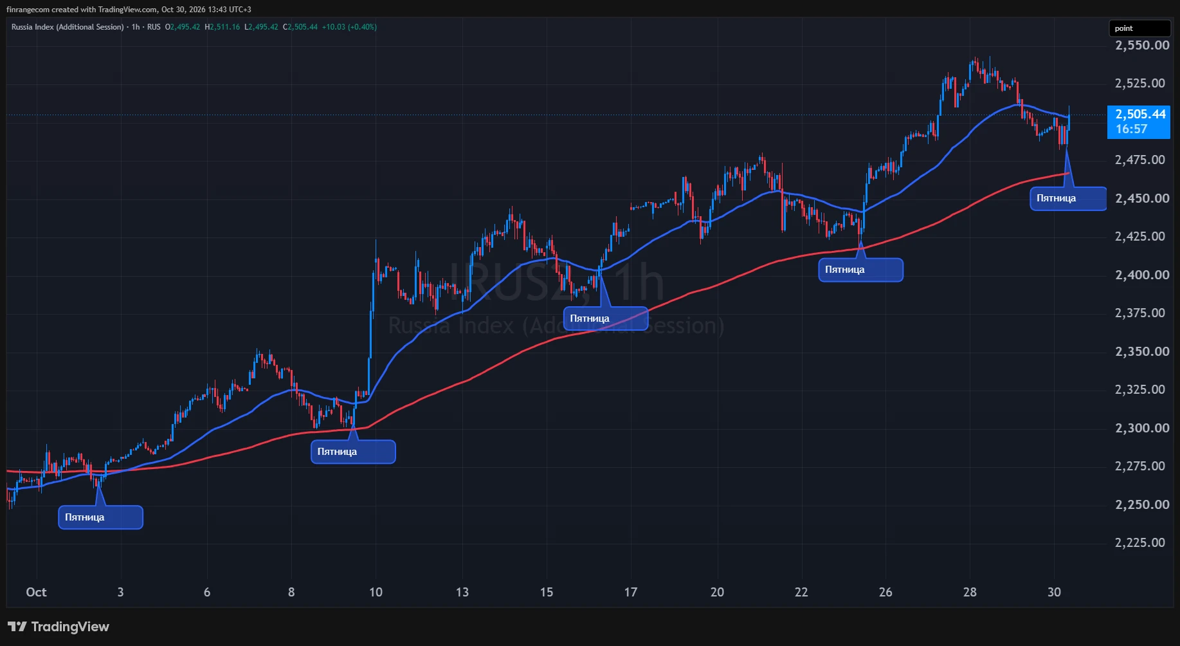Viewport: 1180px width, 646px height.
Task: Click the 16:57 bar countdown timer
Action: click(x=1131, y=129)
